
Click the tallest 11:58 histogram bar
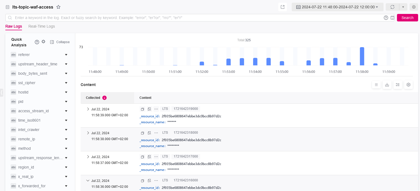pyautogui.click(x=362, y=56)
